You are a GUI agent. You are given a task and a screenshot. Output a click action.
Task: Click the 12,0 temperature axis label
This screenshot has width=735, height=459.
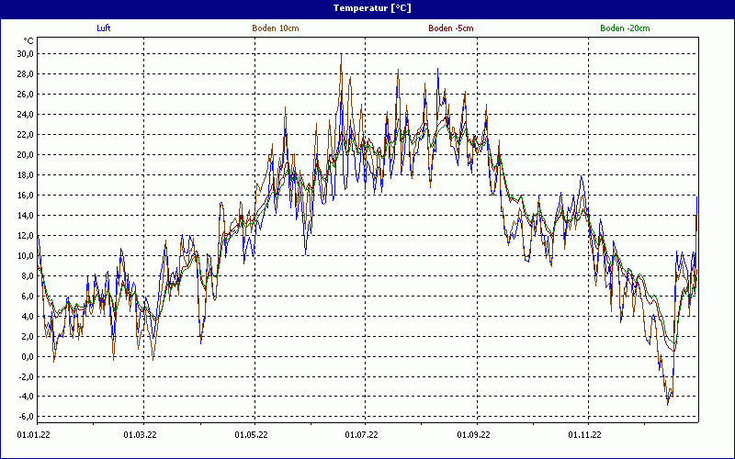pos(25,235)
